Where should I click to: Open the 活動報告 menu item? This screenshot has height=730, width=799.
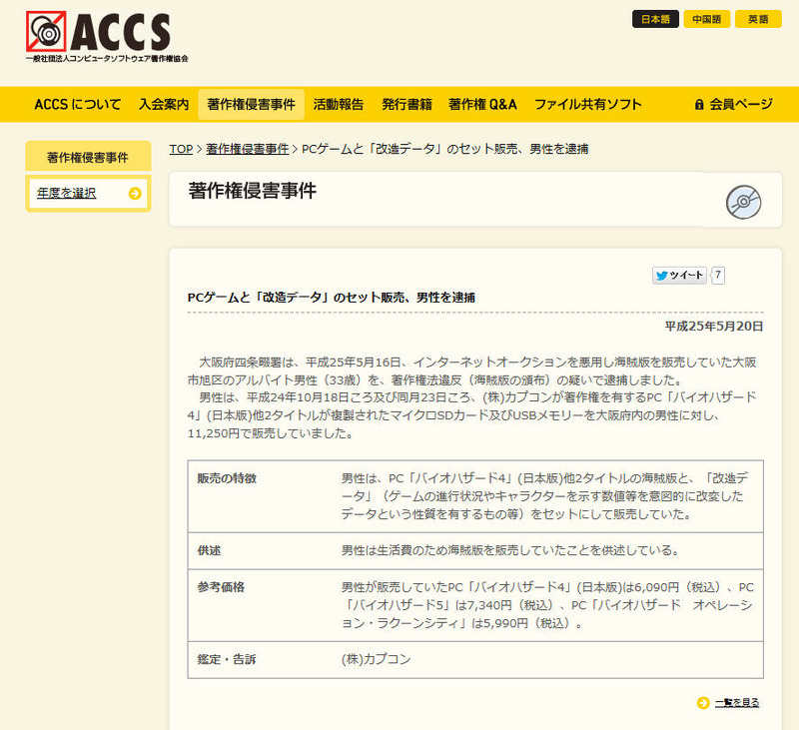(x=338, y=104)
